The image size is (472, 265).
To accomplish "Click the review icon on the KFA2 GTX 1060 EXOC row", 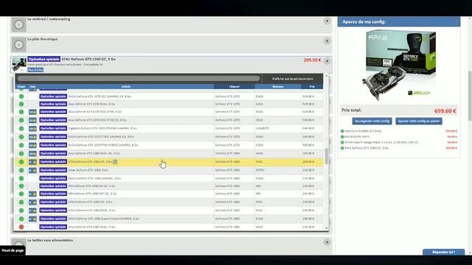I will point(32,211).
